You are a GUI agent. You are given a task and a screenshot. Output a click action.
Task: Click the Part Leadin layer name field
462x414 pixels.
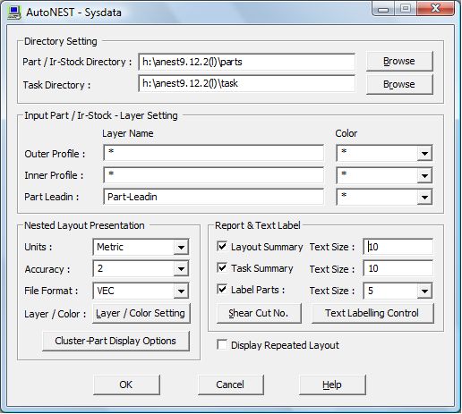click(x=214, y=197)
